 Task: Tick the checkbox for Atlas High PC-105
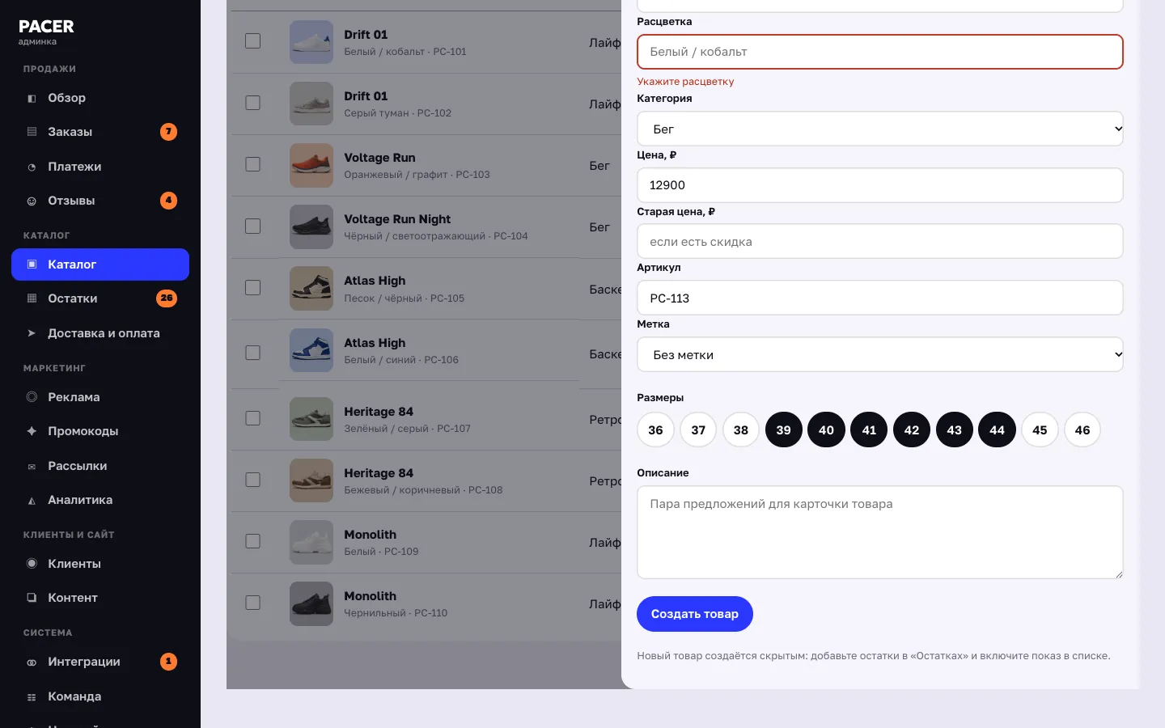click(252, 288)
